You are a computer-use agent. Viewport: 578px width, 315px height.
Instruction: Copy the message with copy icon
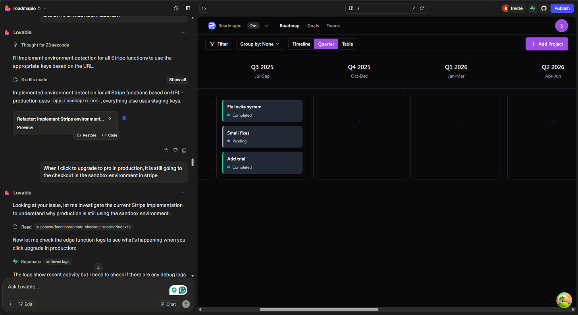pyautogui.click(x=184, y=150)
